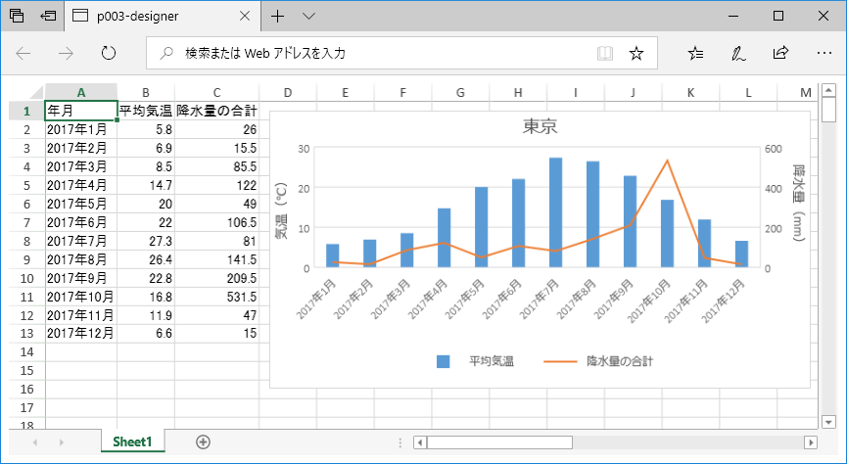The width and height of the screenshot is (847, 464).
Task: Select column A header
Action: point(81,92)
